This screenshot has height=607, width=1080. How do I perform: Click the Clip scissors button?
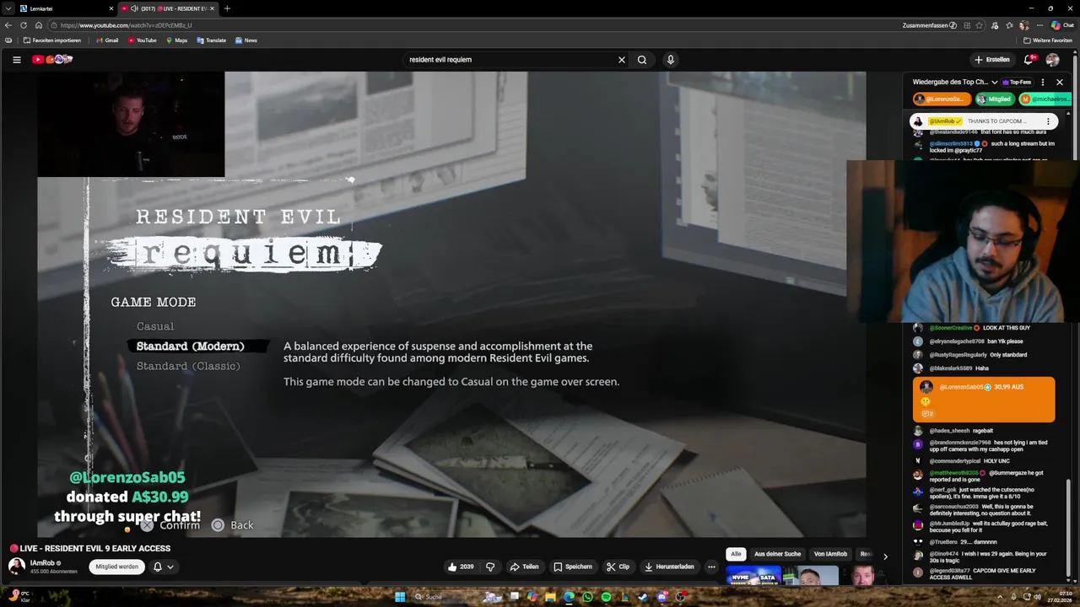click(x=618, y=567)
